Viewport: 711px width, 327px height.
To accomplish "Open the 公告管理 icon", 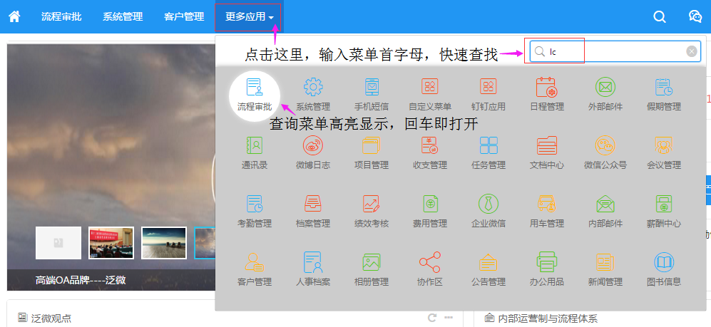I will [489, 262].
